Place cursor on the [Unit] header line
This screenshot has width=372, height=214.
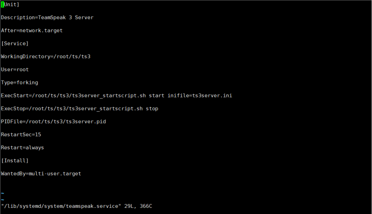click(10, 4)
